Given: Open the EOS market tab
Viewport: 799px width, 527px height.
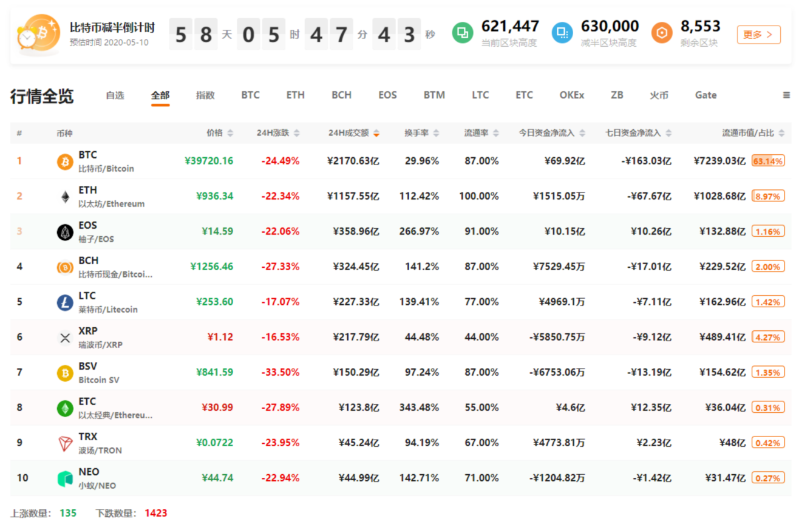Looking at the screenshot, I should (387, 95).
